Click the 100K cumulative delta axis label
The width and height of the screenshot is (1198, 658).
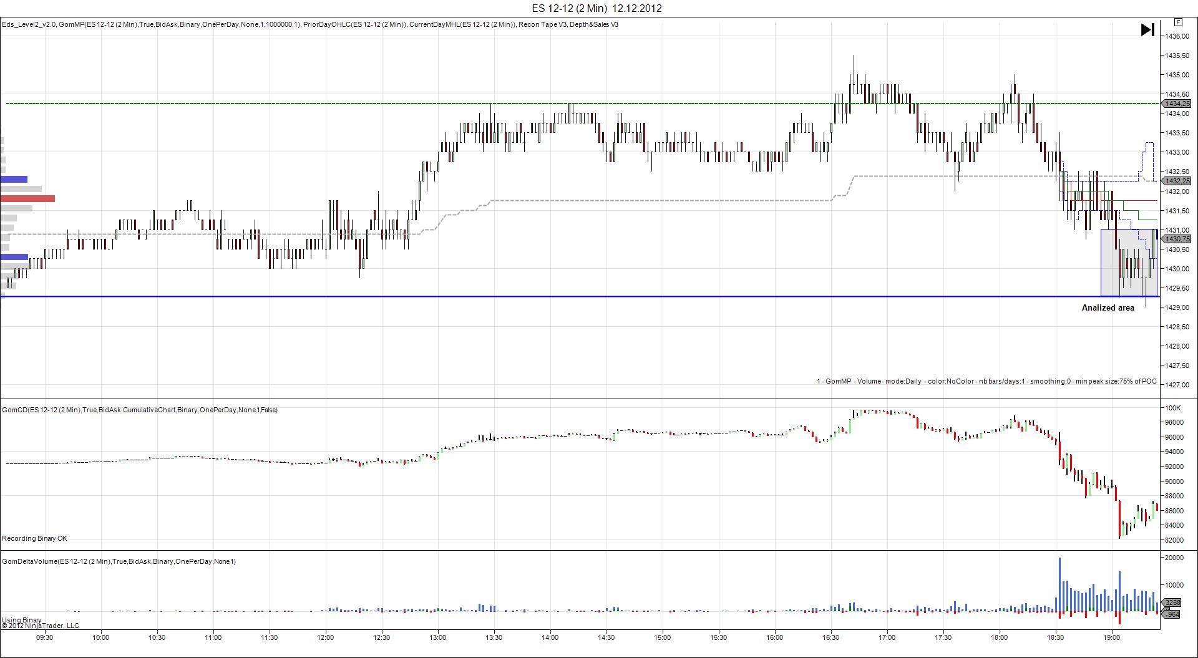pos(1173,408)
